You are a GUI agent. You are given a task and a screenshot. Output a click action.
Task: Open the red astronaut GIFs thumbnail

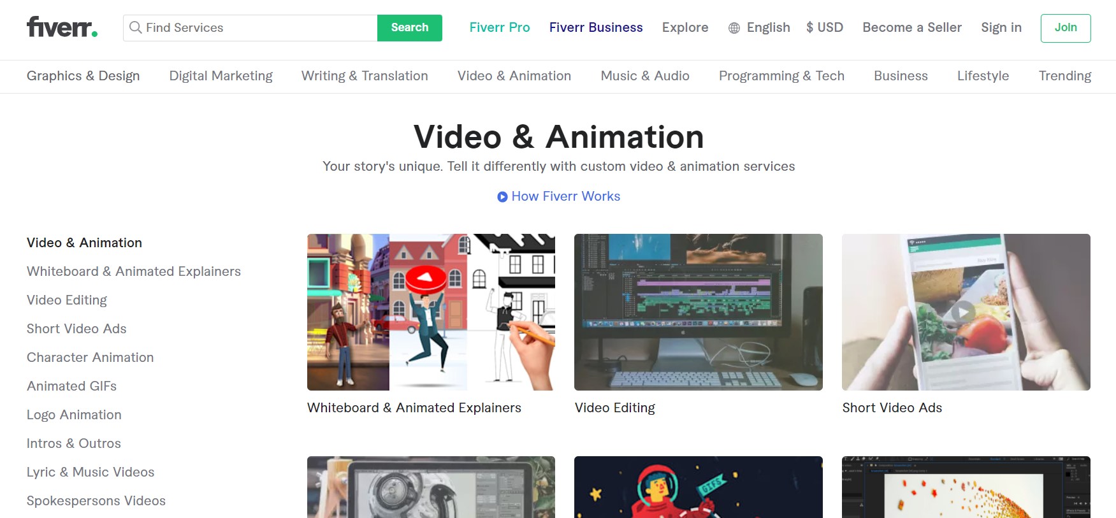click(x=699, y=487)
